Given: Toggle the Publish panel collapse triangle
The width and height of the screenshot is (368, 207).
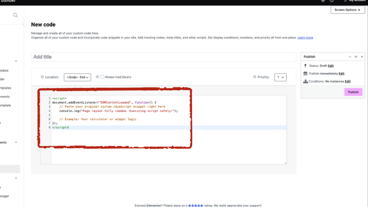Looking at the screenshot, I should click(362, 57).
